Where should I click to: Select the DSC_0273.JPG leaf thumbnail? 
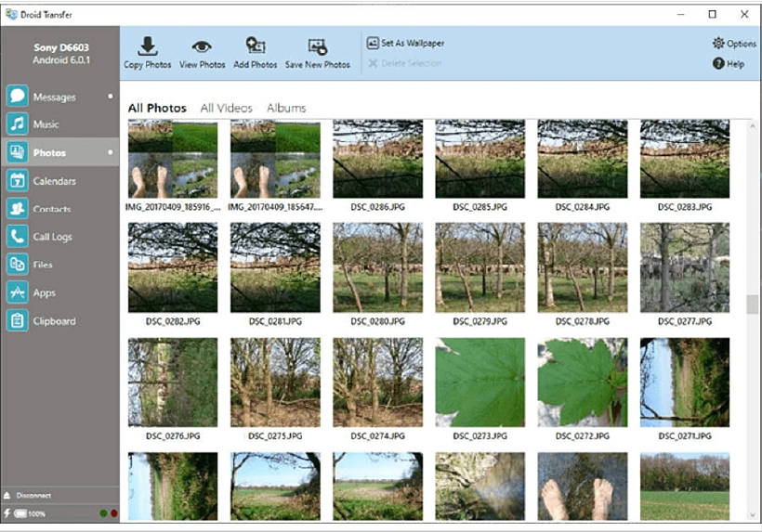pos(480,383)
